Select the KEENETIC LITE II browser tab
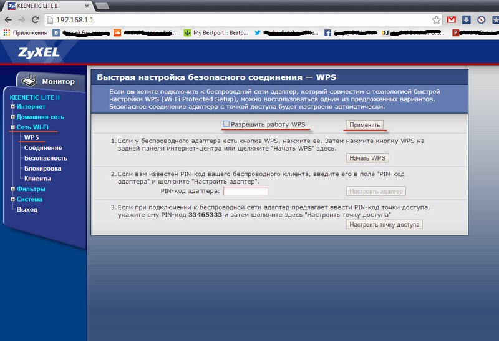The width and height of the screenshot is (499, 341). tap(48, 6)
